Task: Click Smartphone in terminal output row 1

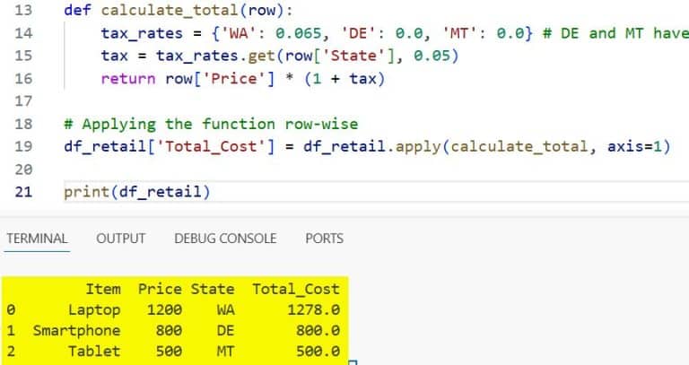Action: coord(76,331)
